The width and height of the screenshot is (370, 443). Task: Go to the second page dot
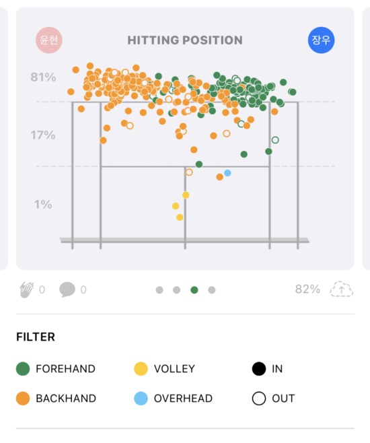click(x=177, y=290)
